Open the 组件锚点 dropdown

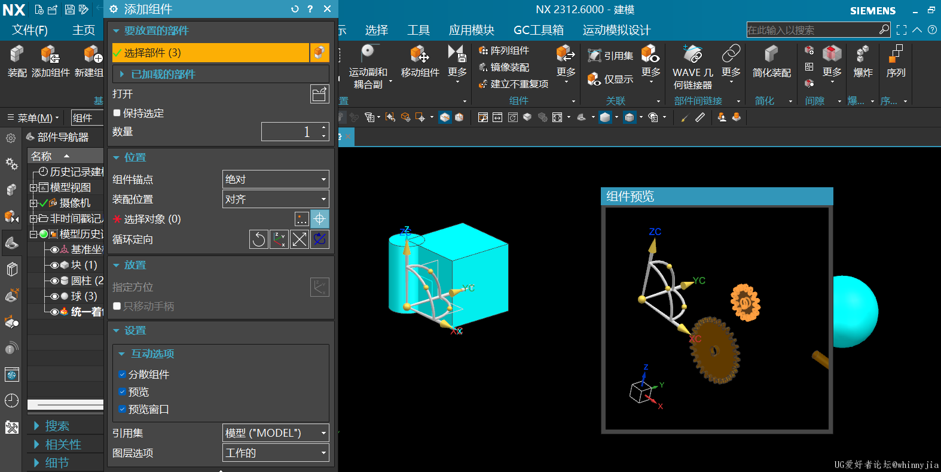point(276,179)
